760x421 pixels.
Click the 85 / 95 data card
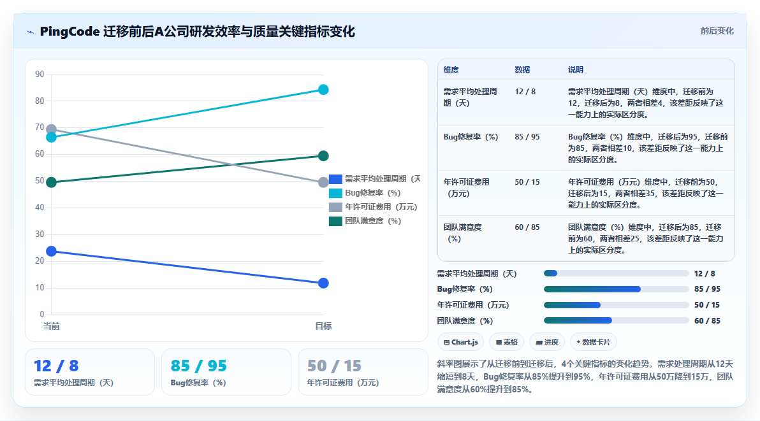(226, 372)
